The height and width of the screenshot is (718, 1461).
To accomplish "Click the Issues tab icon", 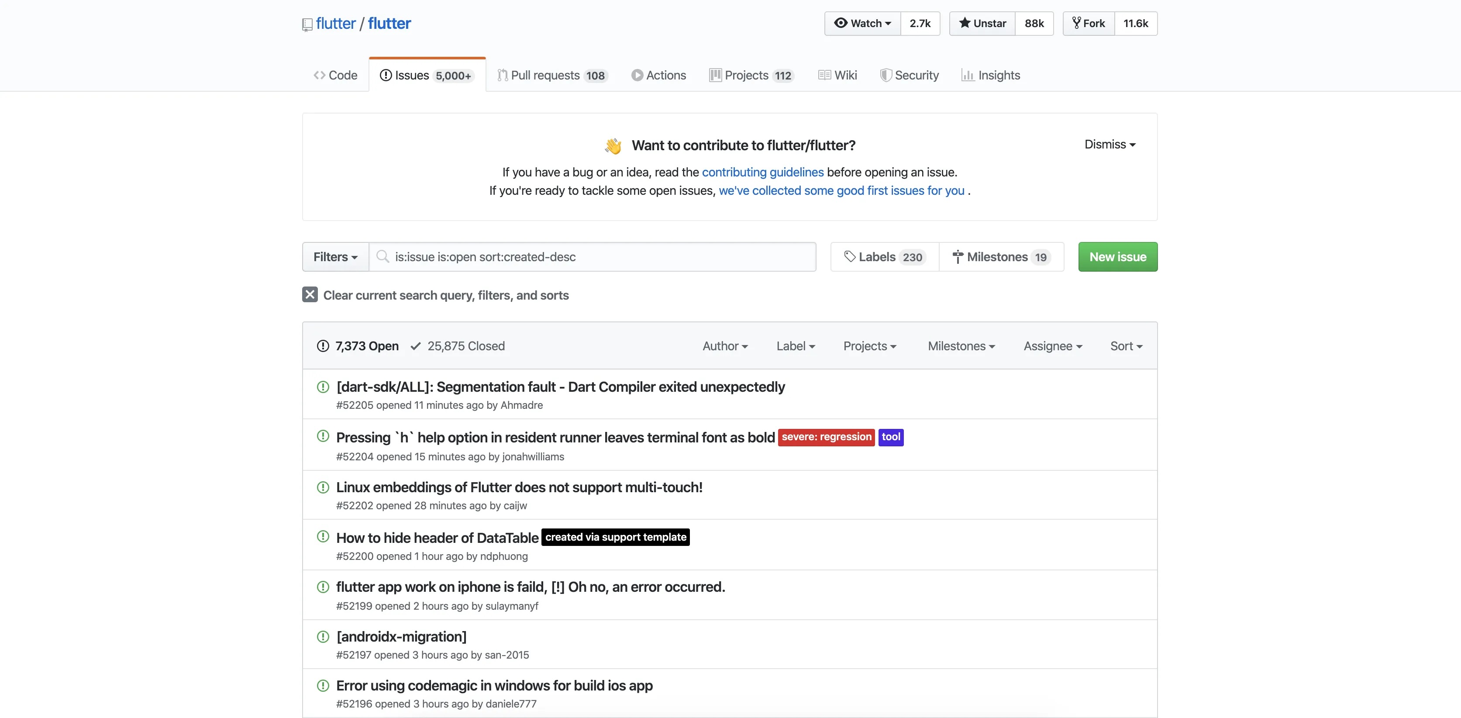I will coord(385,75).
